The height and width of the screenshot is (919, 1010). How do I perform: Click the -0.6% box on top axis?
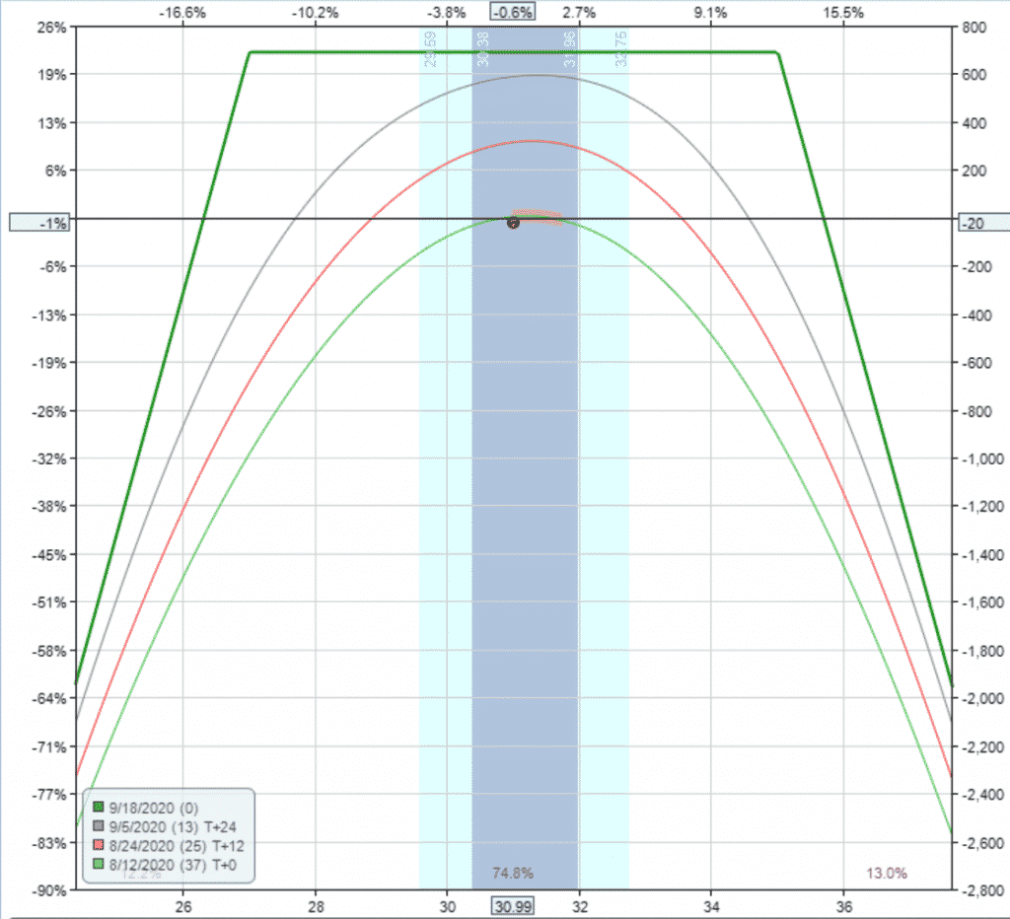(513, 12)
